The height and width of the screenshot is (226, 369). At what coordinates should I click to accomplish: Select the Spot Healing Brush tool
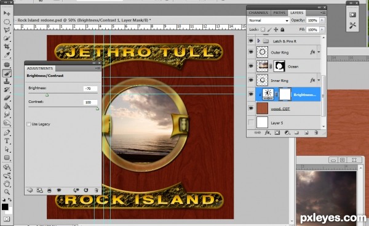(7, 65)
